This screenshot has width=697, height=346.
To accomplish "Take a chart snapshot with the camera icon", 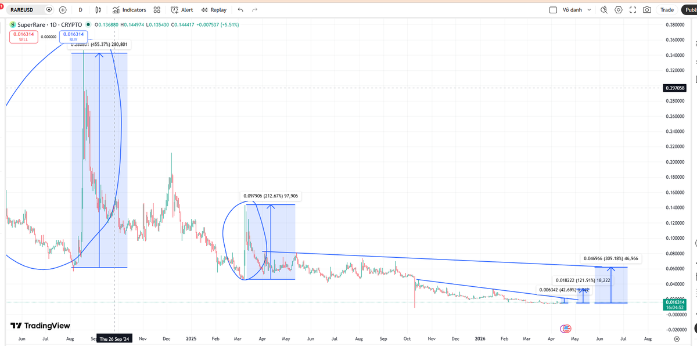I will point(646,10).
